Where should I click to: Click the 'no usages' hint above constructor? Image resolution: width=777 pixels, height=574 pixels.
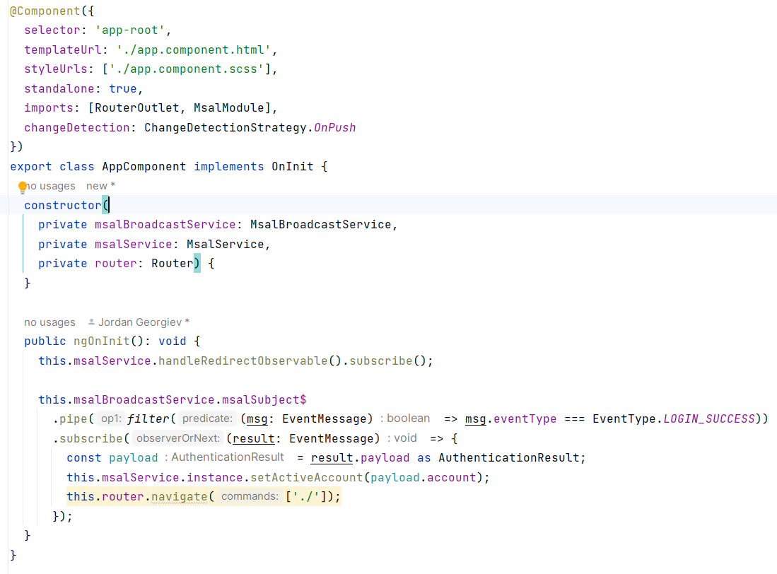click(x=50, y=185)
